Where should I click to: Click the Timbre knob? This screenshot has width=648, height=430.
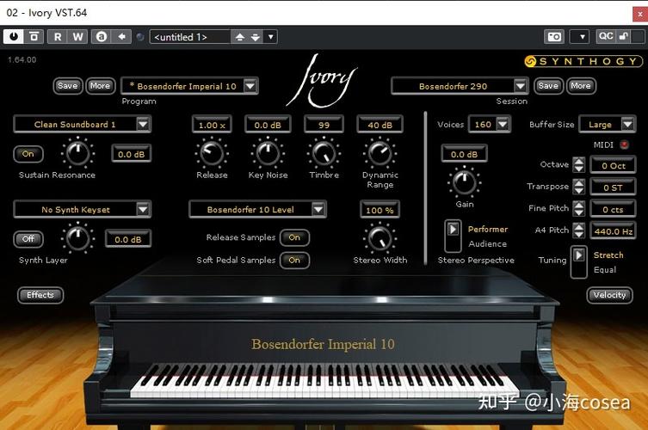coord(324,153)
